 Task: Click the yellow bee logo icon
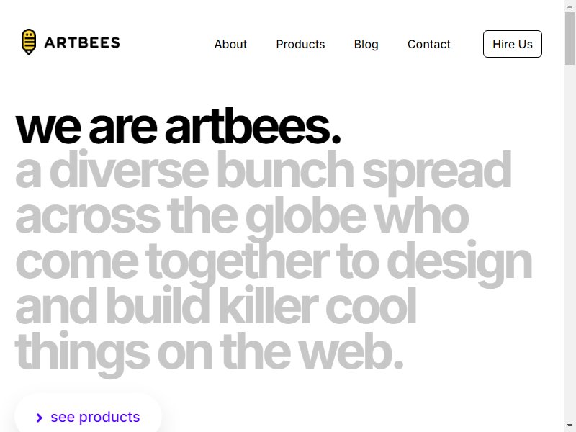[29, 42]
